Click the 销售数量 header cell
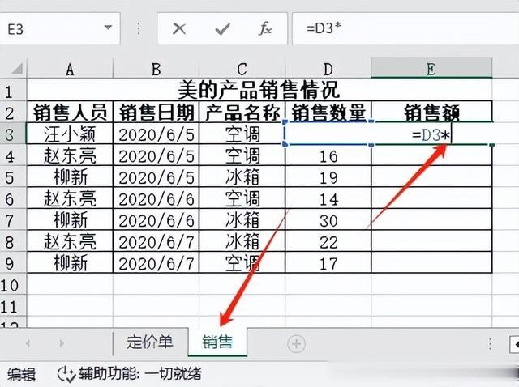This screenshot has width=519, height=387. point(328,113)
